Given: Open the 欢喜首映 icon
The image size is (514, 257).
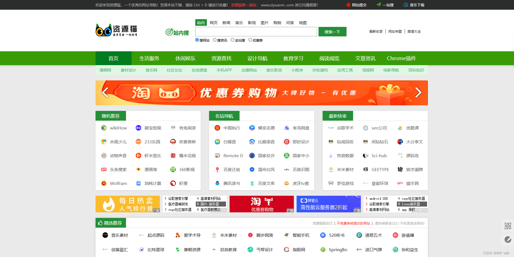Looking at the screenshot, I should pos(173,142).
